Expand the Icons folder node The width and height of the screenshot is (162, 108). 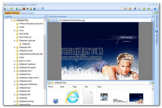14,30
